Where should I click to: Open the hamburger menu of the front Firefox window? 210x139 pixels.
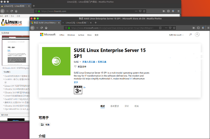click(208, 28)
